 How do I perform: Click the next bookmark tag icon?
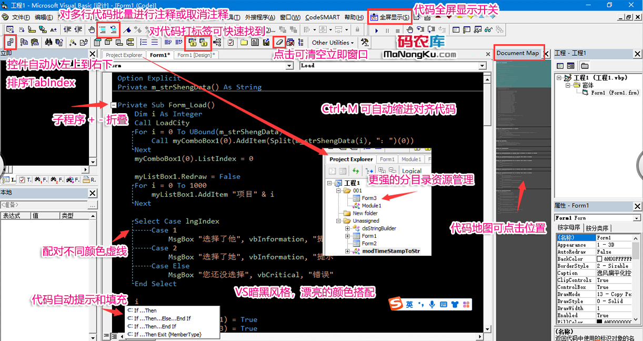pyautogui.click(x=203, y=42)
